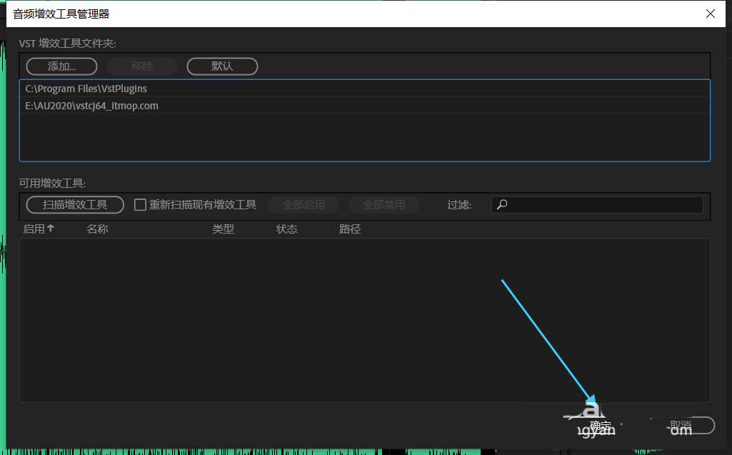The width and height of the screenshot is (732, 455).
Task: Enable the 重新扫描现有增效工具 checkbox
Action: [x=140, y=205]
